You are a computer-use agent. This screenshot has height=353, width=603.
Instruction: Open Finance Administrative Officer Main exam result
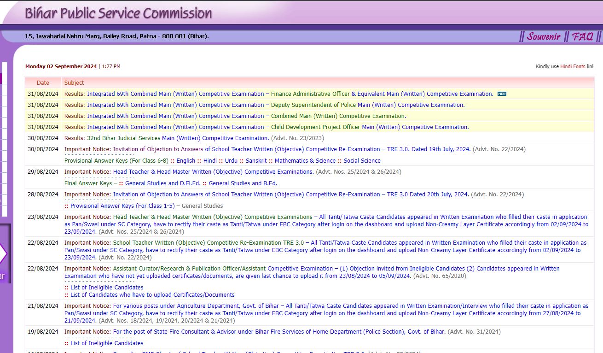[x=290, y=94]
